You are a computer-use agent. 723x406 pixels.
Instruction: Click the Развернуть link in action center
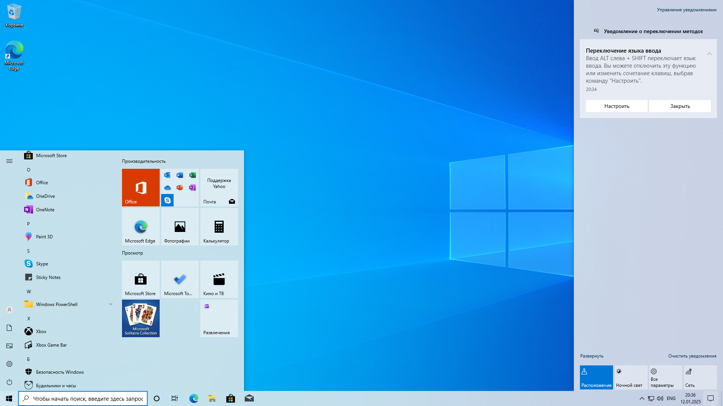click(592, 356)
